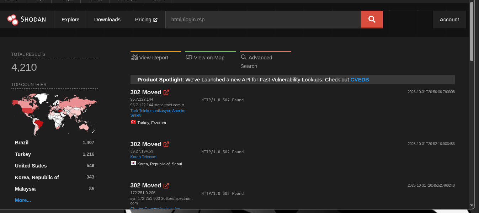Image resolution: width=479 pixels, height=213 pixels.
Task: Click timestamp 2025-10-31T20:56:06.790908
Action: pos(431,92)
